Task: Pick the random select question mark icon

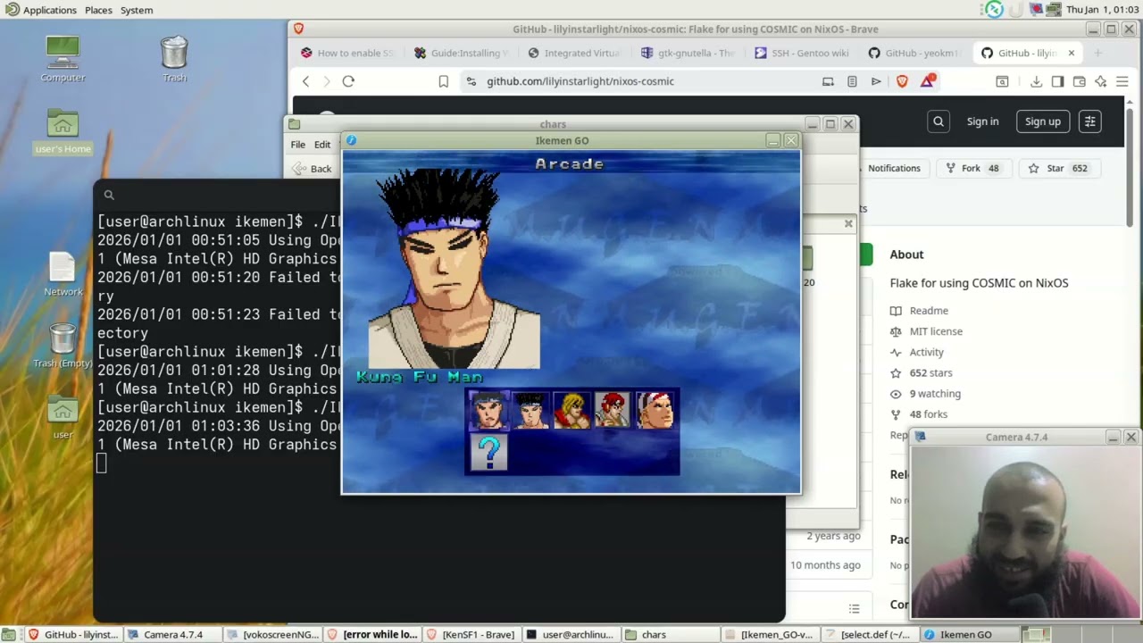Action: 489,453
